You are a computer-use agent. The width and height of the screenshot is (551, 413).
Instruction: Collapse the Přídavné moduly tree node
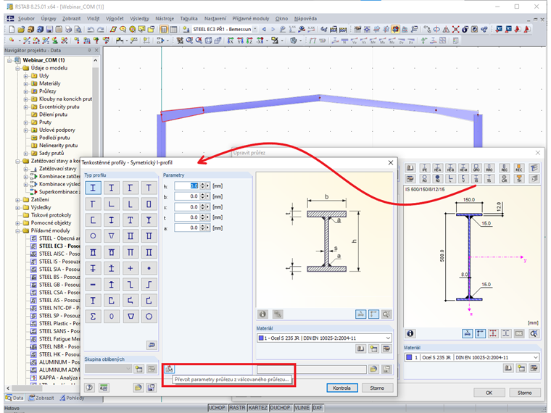coord(17,230)
